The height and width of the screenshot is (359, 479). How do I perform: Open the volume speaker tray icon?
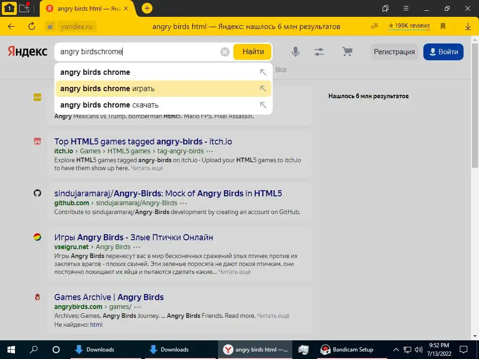[x=419, y=350]
